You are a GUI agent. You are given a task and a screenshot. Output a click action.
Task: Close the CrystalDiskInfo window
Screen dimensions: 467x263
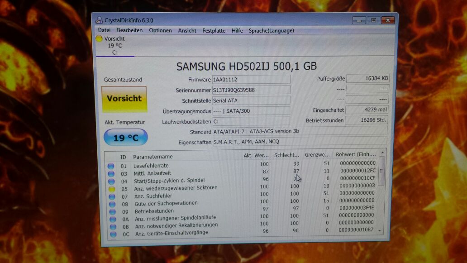[388, 20]
